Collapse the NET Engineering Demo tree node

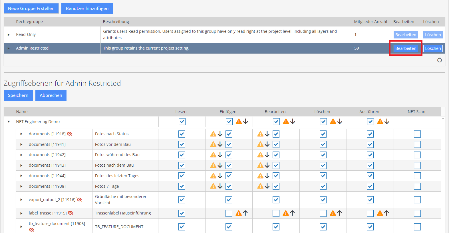click(x=9, y=122)
